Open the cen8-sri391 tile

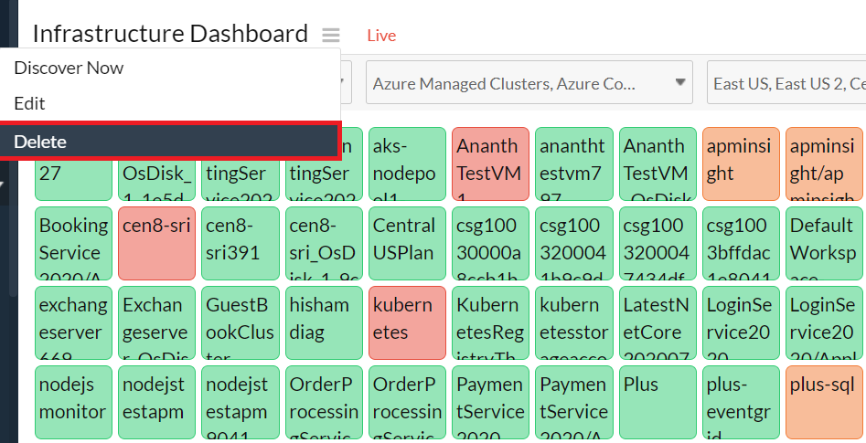[x=239, y=243]
